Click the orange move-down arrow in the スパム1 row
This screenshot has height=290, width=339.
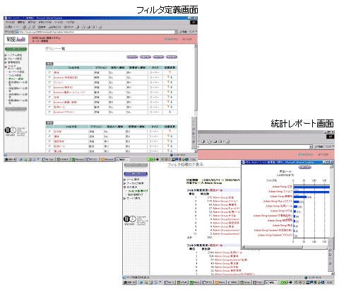click(168, 82)
